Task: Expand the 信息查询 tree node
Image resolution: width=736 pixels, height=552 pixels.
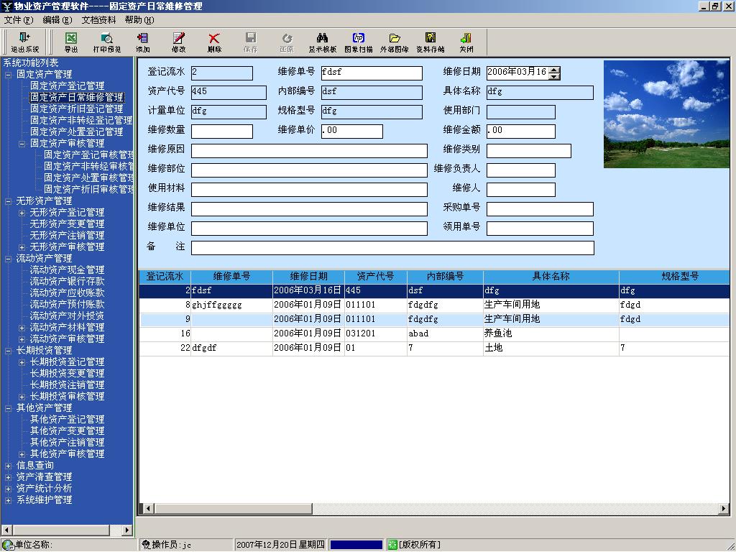Action: click(x=9, y=466)
